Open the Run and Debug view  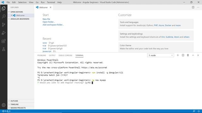(3, 33)
